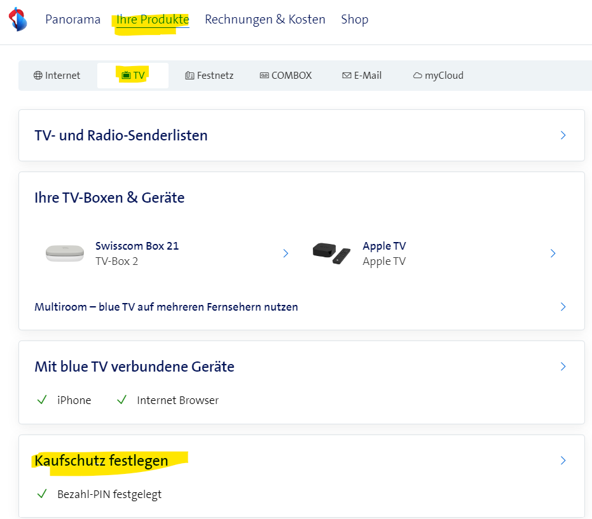592x519 pixels.
Task: Go to the Panorama menu
Action: pos(72,20)
